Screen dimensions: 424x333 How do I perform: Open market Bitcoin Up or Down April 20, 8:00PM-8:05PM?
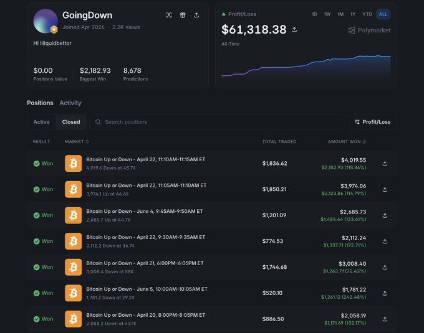(146, 315)
